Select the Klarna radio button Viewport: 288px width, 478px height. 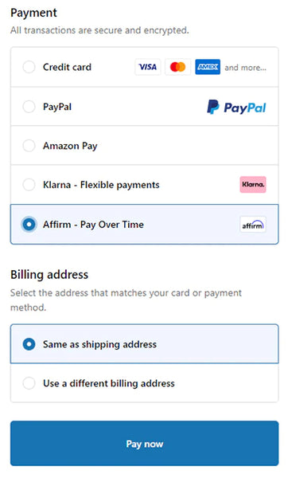(x=29, y=185)
